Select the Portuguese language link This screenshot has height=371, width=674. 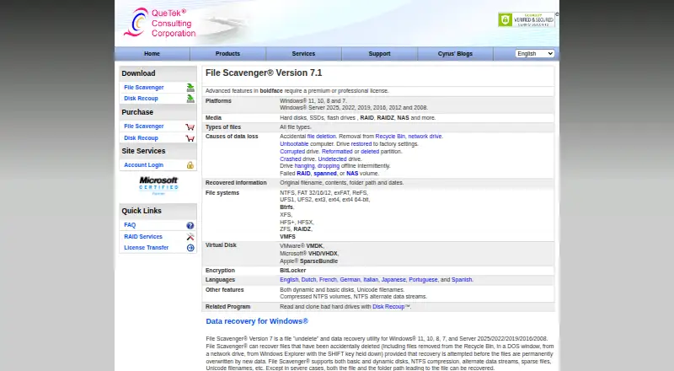(423, 280)
